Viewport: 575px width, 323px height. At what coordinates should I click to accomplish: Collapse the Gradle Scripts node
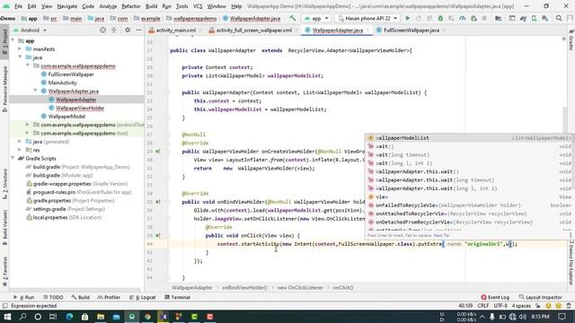(x=13, y=158)
